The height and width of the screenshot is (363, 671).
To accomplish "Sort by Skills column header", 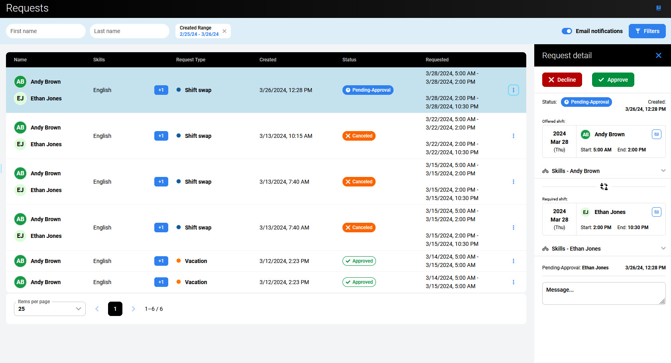I will pyautogui.click(x=99, y=60).
